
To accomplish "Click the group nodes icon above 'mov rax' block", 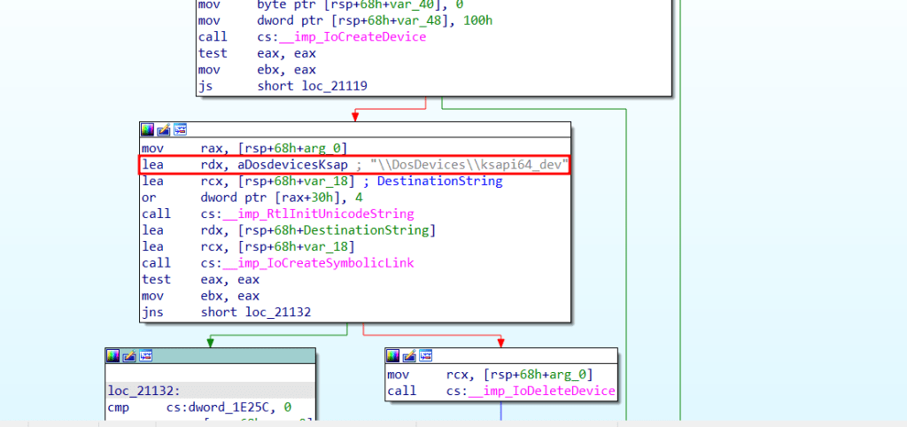I will pos(180,129).
